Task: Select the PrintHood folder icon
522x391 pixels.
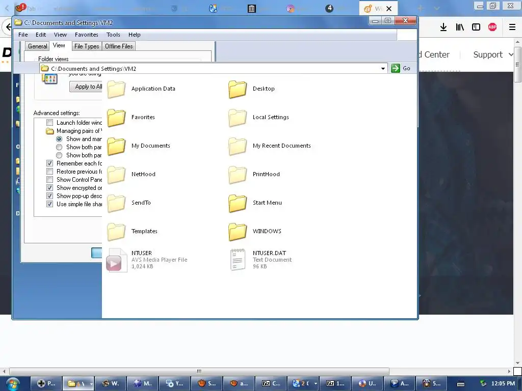Action: pos(238,175)
